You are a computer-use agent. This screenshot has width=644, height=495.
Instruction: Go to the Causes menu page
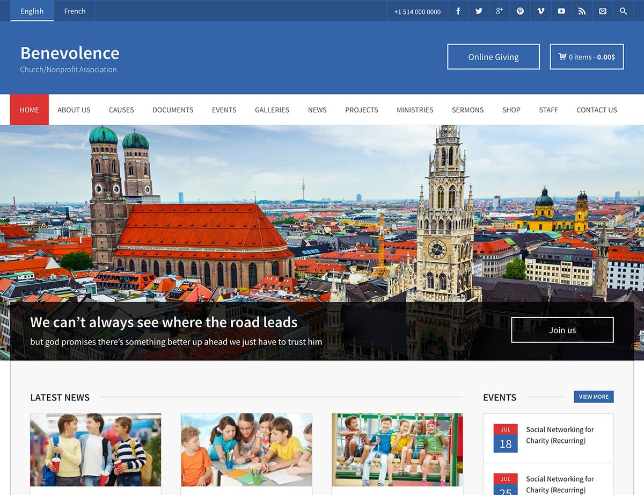coord(121,110)
